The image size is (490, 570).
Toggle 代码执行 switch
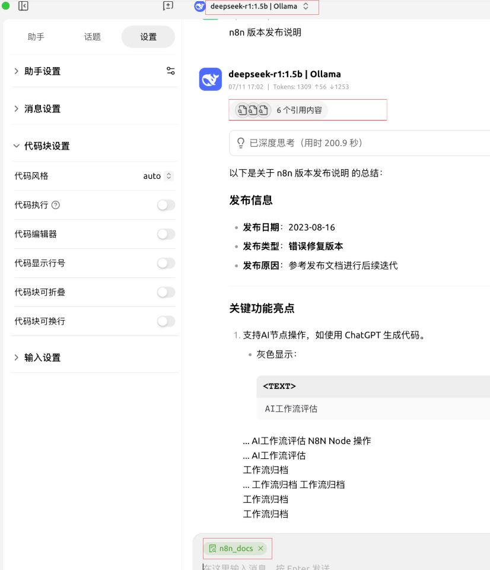coord(166,205)
